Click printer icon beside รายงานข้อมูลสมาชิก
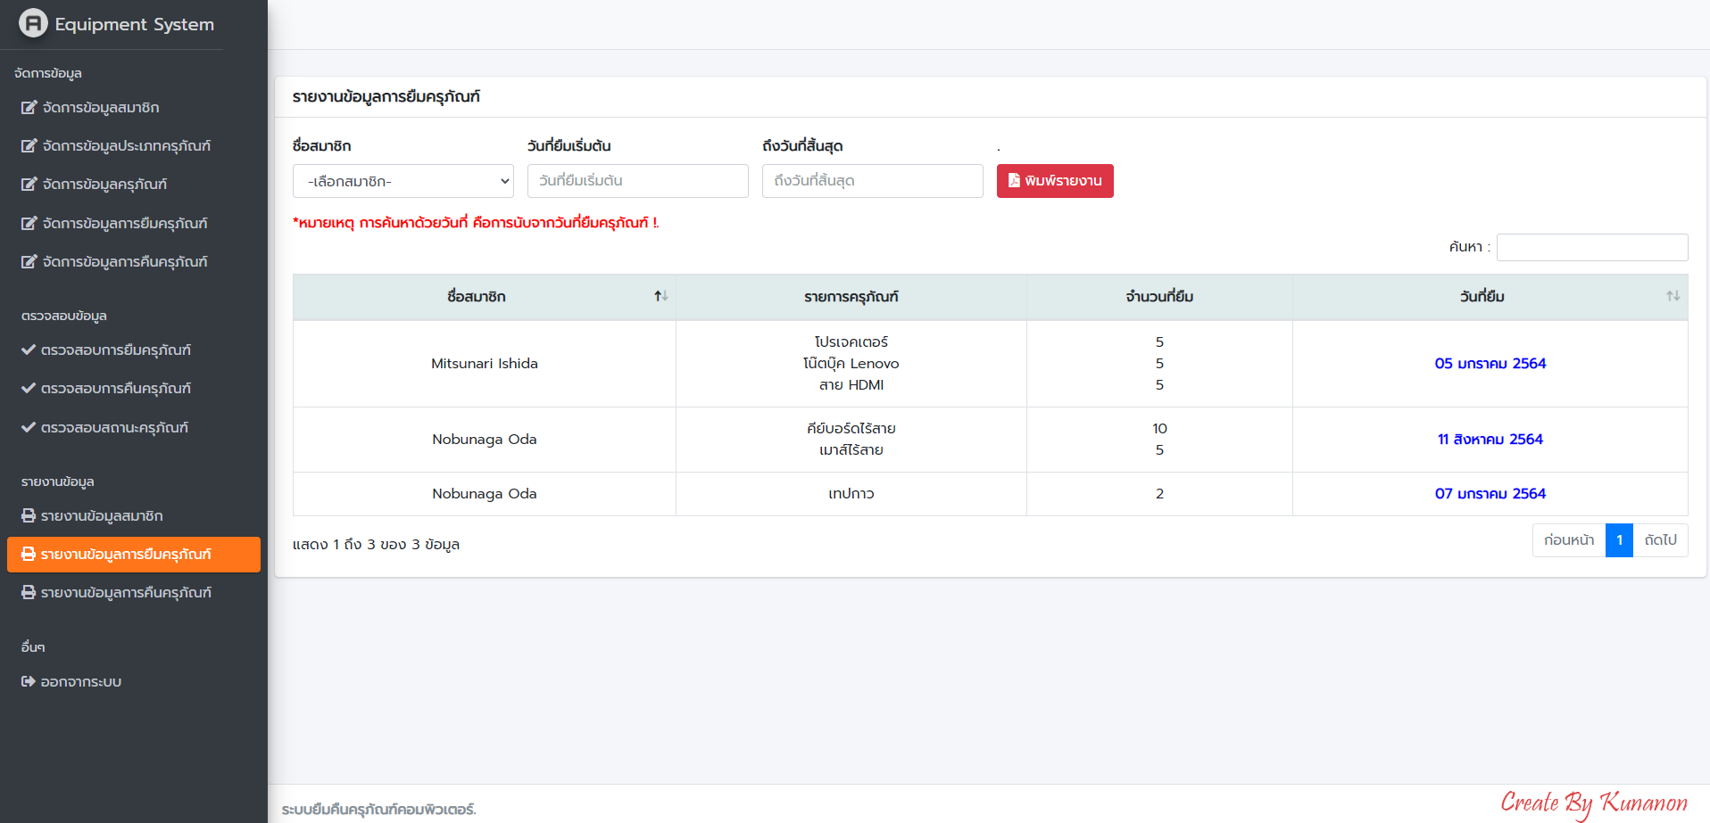This screenshot has height=823, width=1710. coord(29,516)
